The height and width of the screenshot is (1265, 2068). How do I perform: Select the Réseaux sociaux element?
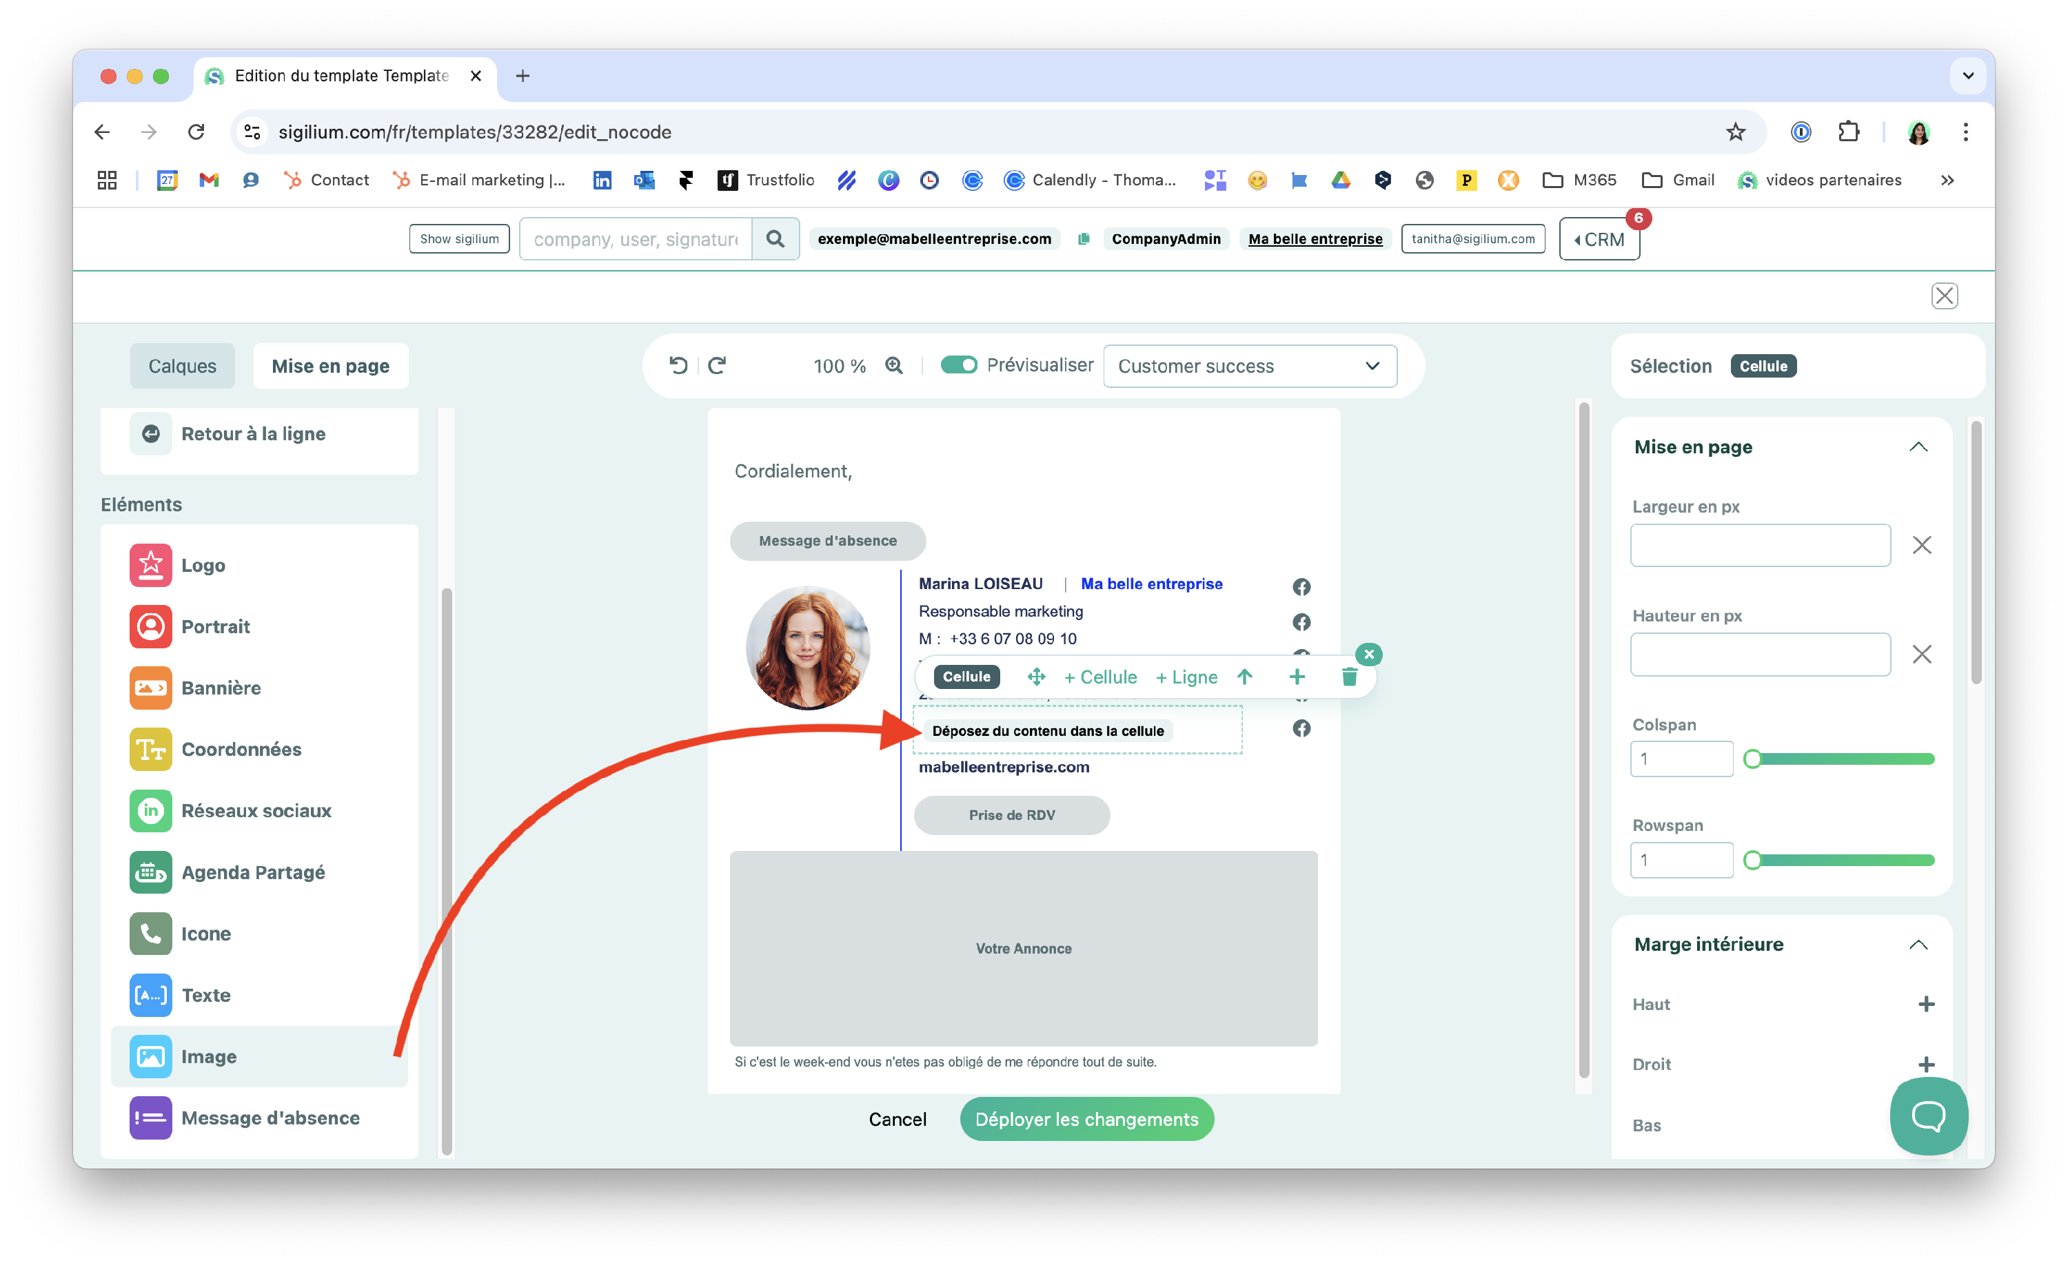[x=256, y=810]
